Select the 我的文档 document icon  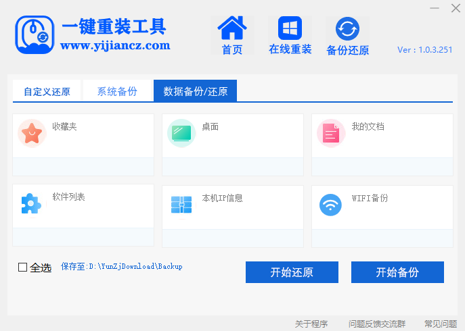coord(331,133)
